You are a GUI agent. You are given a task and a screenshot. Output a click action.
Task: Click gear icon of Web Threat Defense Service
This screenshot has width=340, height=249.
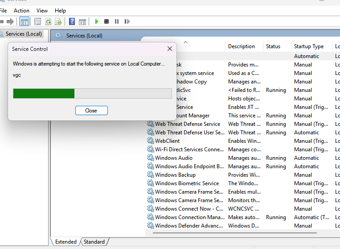point(150,124)
